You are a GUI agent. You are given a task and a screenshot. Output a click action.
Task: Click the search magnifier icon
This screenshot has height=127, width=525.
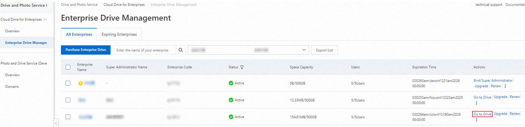point(180,50)
